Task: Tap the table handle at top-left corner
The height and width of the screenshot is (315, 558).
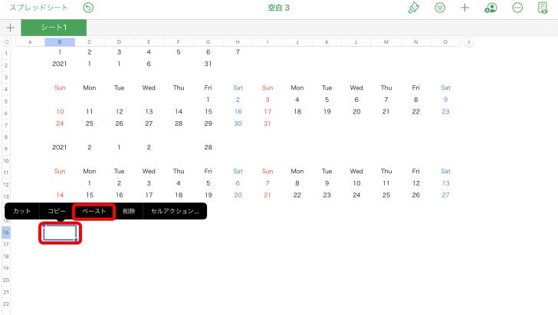Action: pyautogui.click(x=6, y=42)
